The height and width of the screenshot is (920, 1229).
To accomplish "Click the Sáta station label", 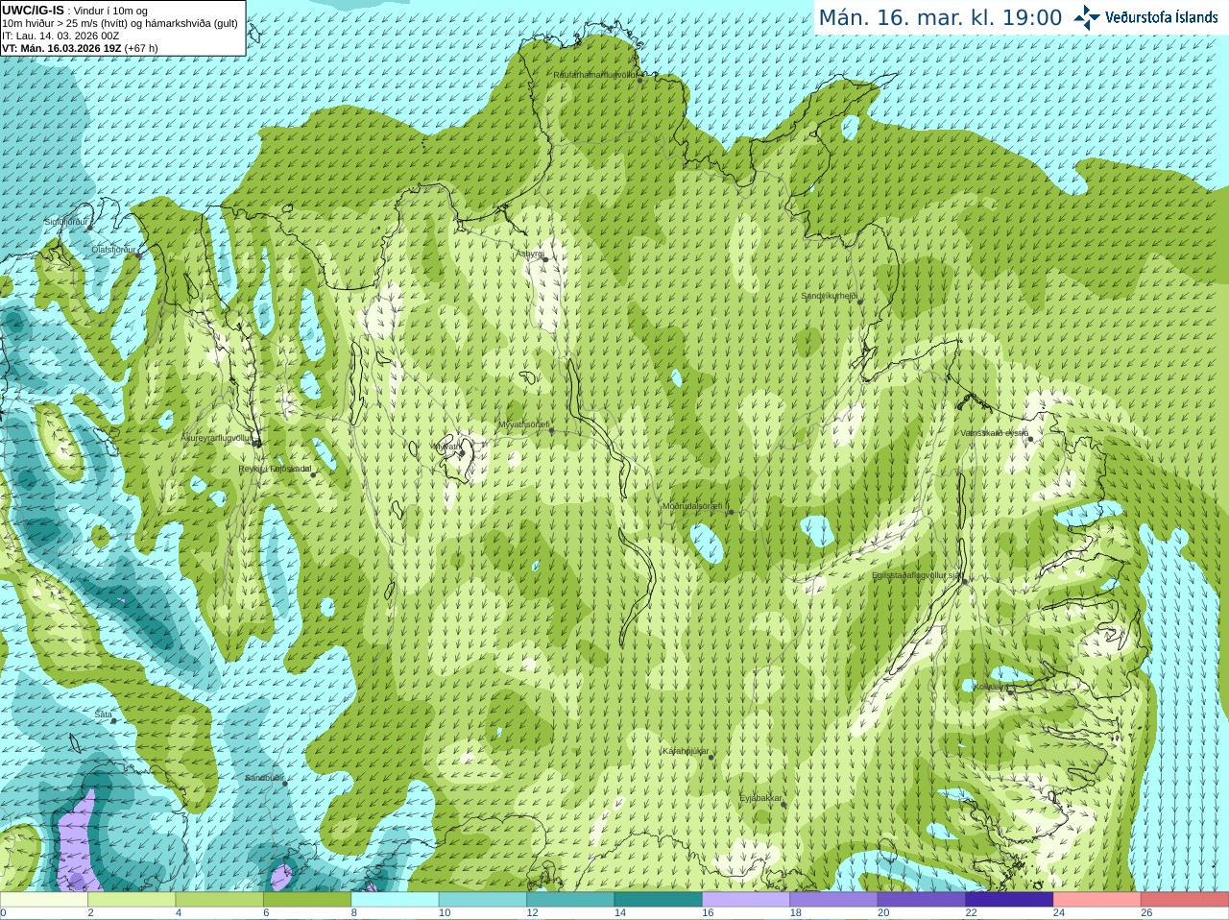I will pyautogui.click(x=103, y=714).
